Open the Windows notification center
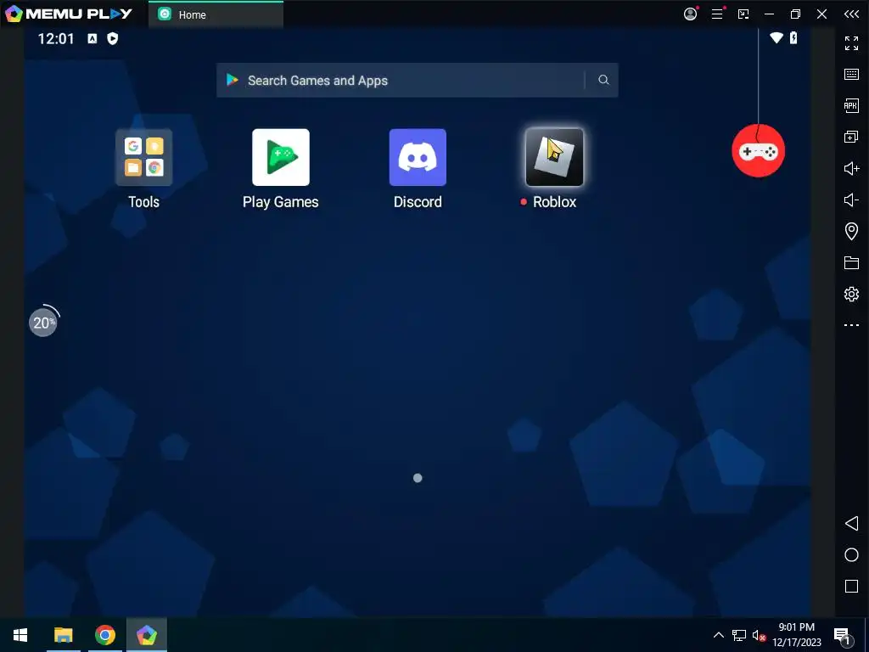This screenshot has height=652, width=869. (842, 636)
